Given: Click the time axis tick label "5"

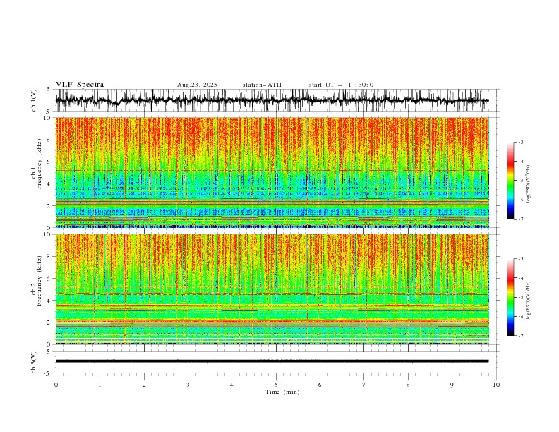Looking at the screenshot, I should (x=276, y=385).
